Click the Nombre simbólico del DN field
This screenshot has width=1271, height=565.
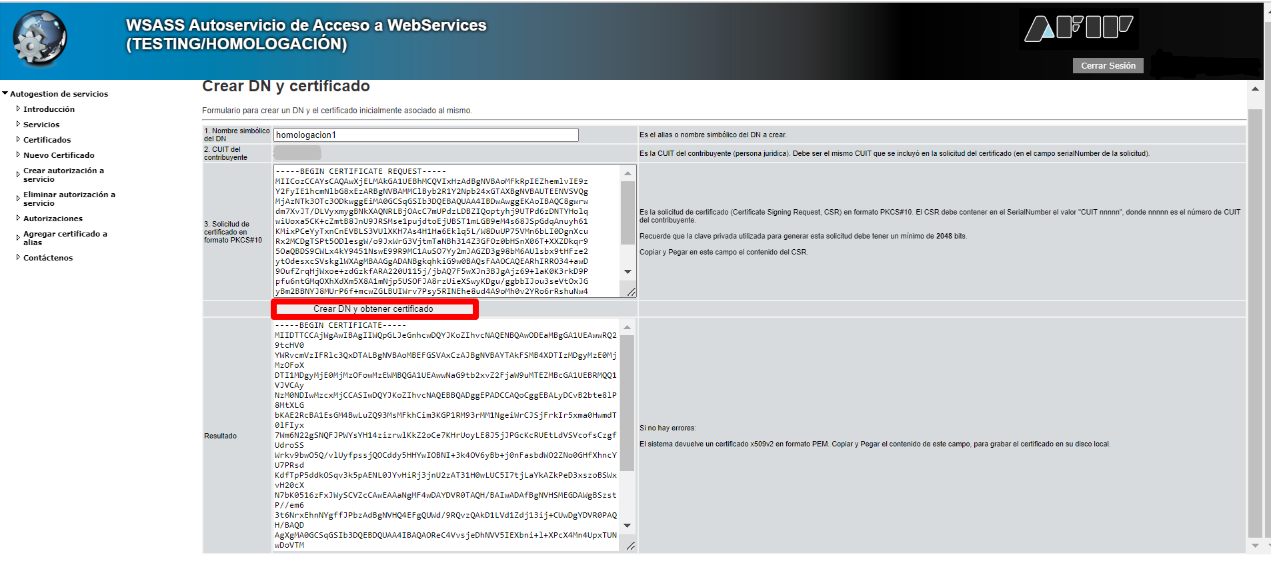[x=425, y=135]
